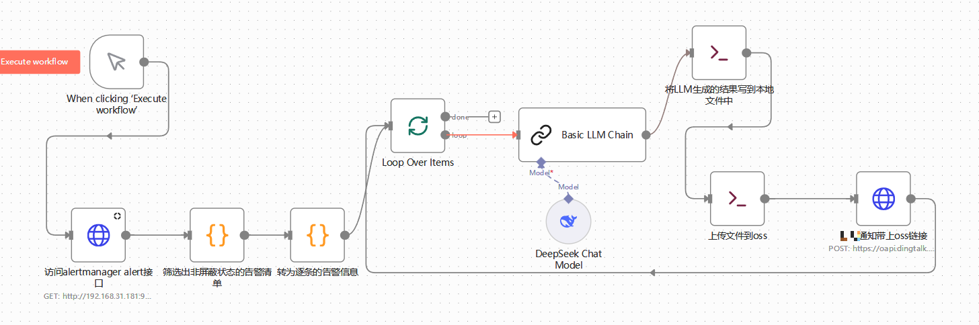Click the plus button on the done output
Screen dimensions: 979x325
coord(495,117)
